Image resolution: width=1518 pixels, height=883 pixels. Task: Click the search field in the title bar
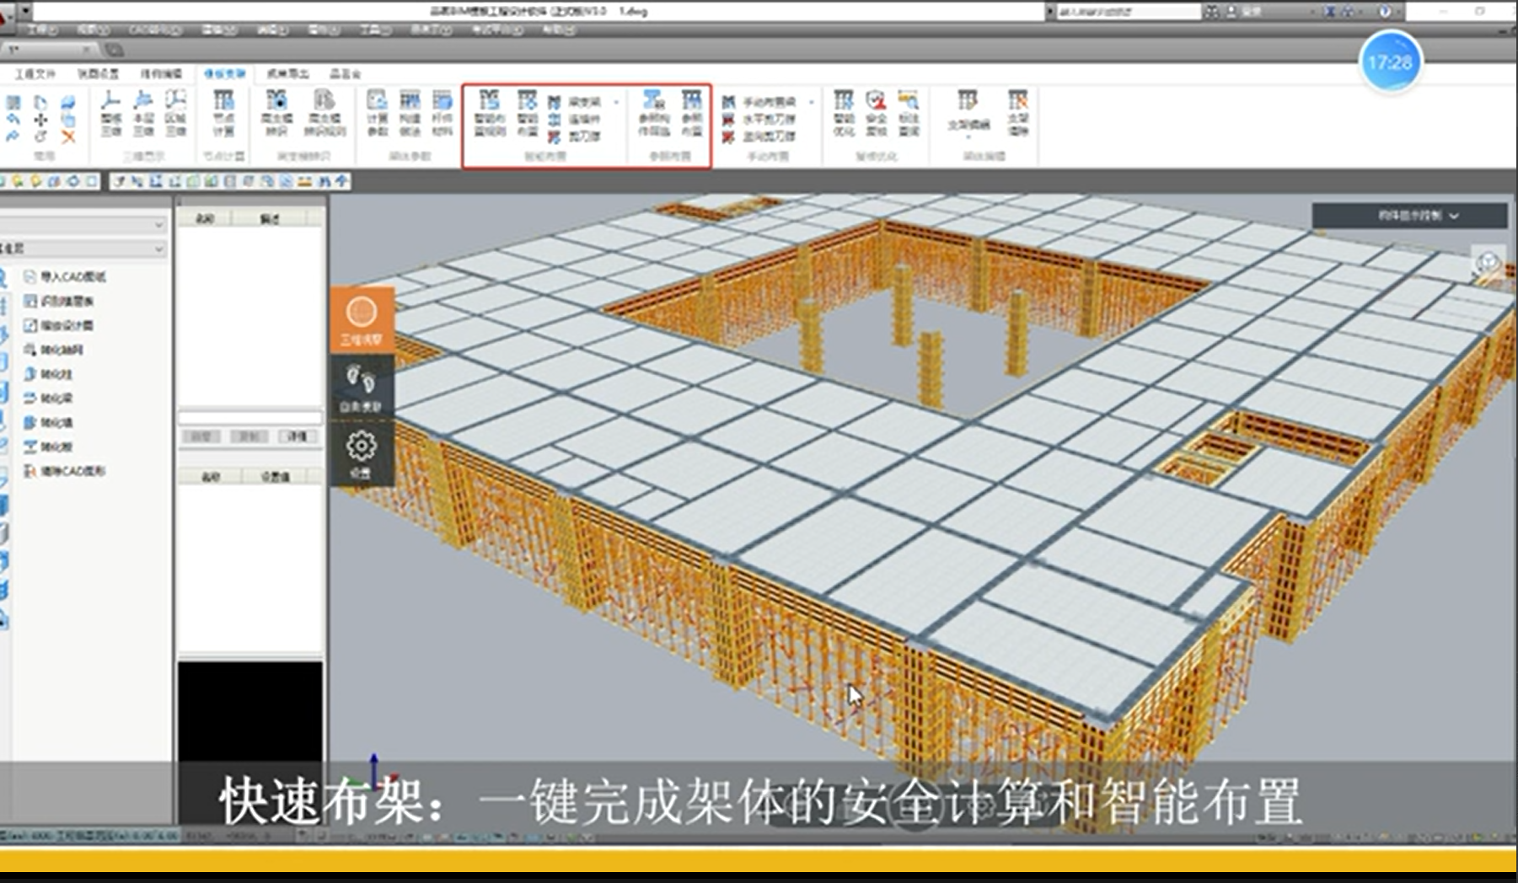pyautogui.click(x=1128, y=12)
